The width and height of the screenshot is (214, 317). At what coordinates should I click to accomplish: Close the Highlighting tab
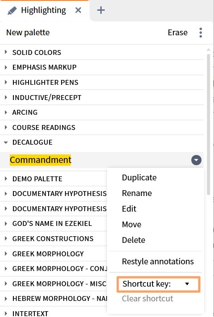point(78,10)
